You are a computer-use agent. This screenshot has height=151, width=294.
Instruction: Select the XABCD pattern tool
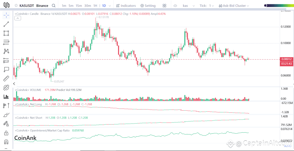[x=6, y=51]
